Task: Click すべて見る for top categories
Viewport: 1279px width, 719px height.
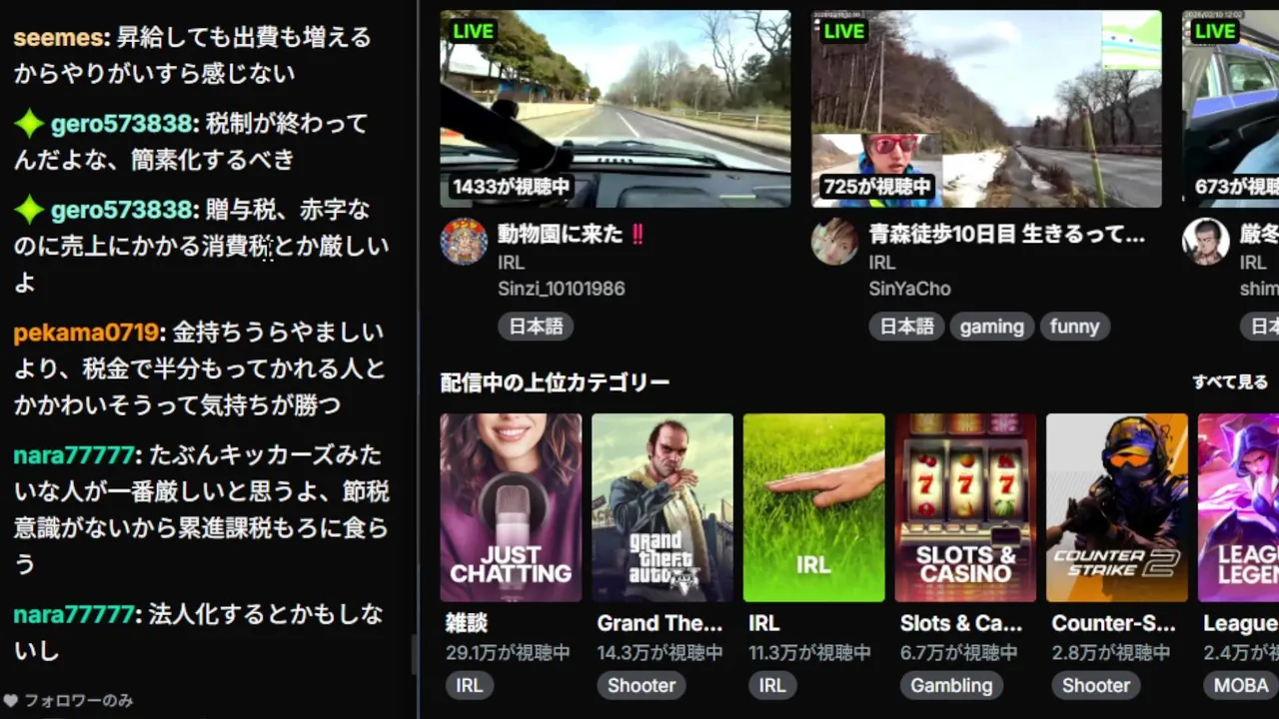Action: (1230, 382)
